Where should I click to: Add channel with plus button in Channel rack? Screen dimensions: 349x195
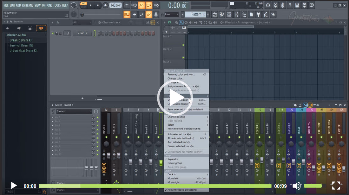(x=82, y=99)
